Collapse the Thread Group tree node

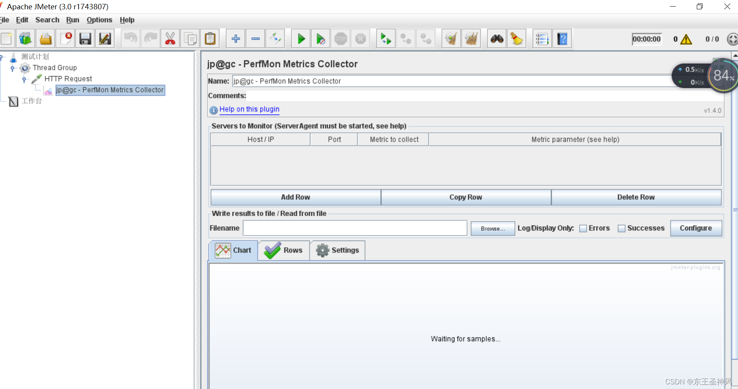(12, 68)
